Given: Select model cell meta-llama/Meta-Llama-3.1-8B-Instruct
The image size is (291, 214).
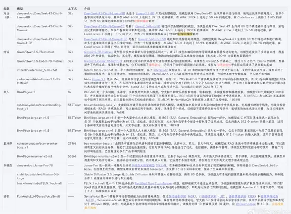Looking at the screenshot, I should tap(39, 81).
